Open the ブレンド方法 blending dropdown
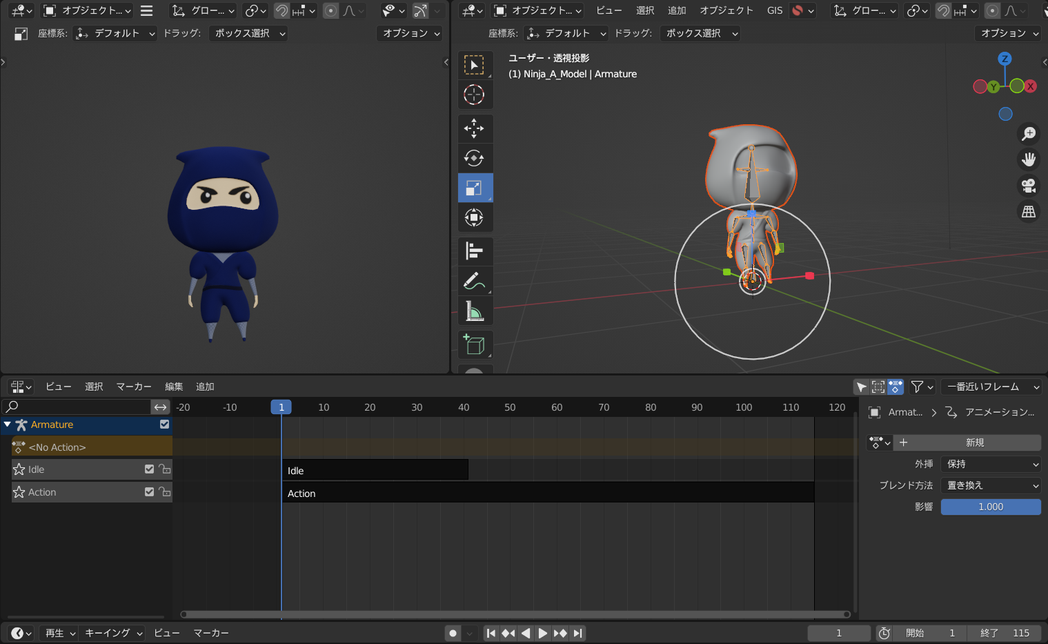 click(x=990, y=485)
